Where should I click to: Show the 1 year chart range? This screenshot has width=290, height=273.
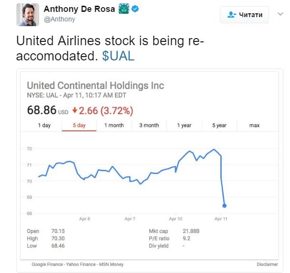[x=184, y=126]
